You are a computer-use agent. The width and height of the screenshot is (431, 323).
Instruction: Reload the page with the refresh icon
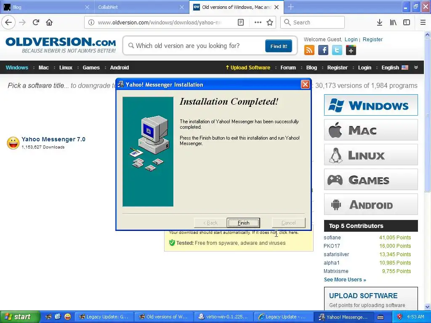[x=36, y=22]
